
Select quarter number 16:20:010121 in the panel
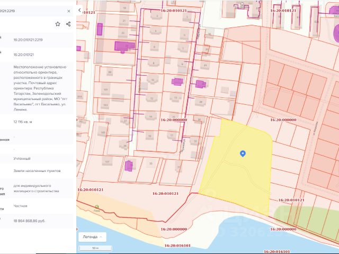[x=24, y=54]
